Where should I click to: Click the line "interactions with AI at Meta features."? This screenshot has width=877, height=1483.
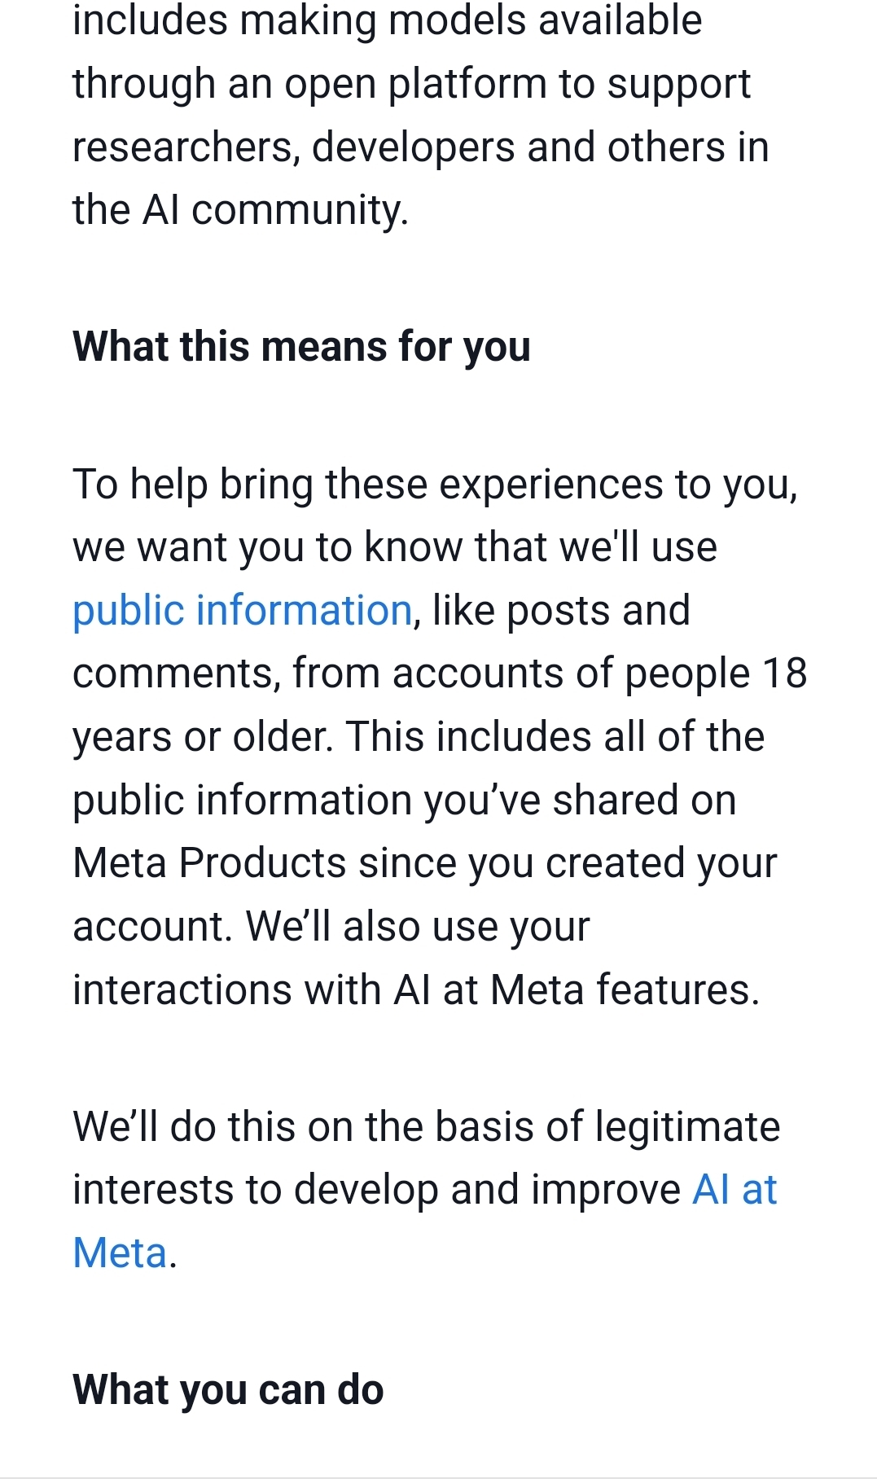coord(415,990)
